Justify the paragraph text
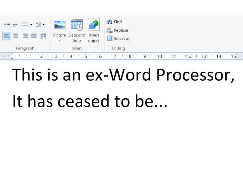This screenshot has width=243, height=182. pos(34,36)
